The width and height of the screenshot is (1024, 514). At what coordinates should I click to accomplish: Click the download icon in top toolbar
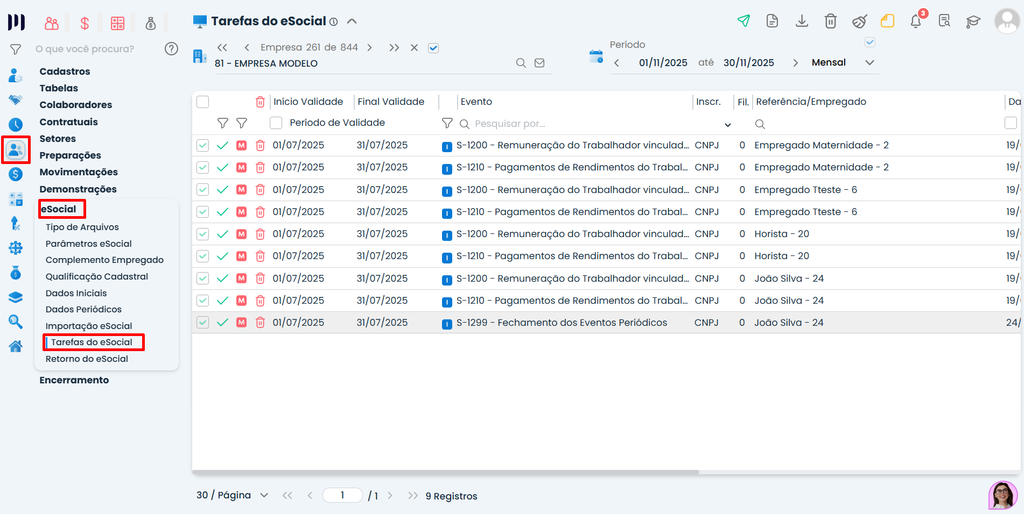pos(802,21)
